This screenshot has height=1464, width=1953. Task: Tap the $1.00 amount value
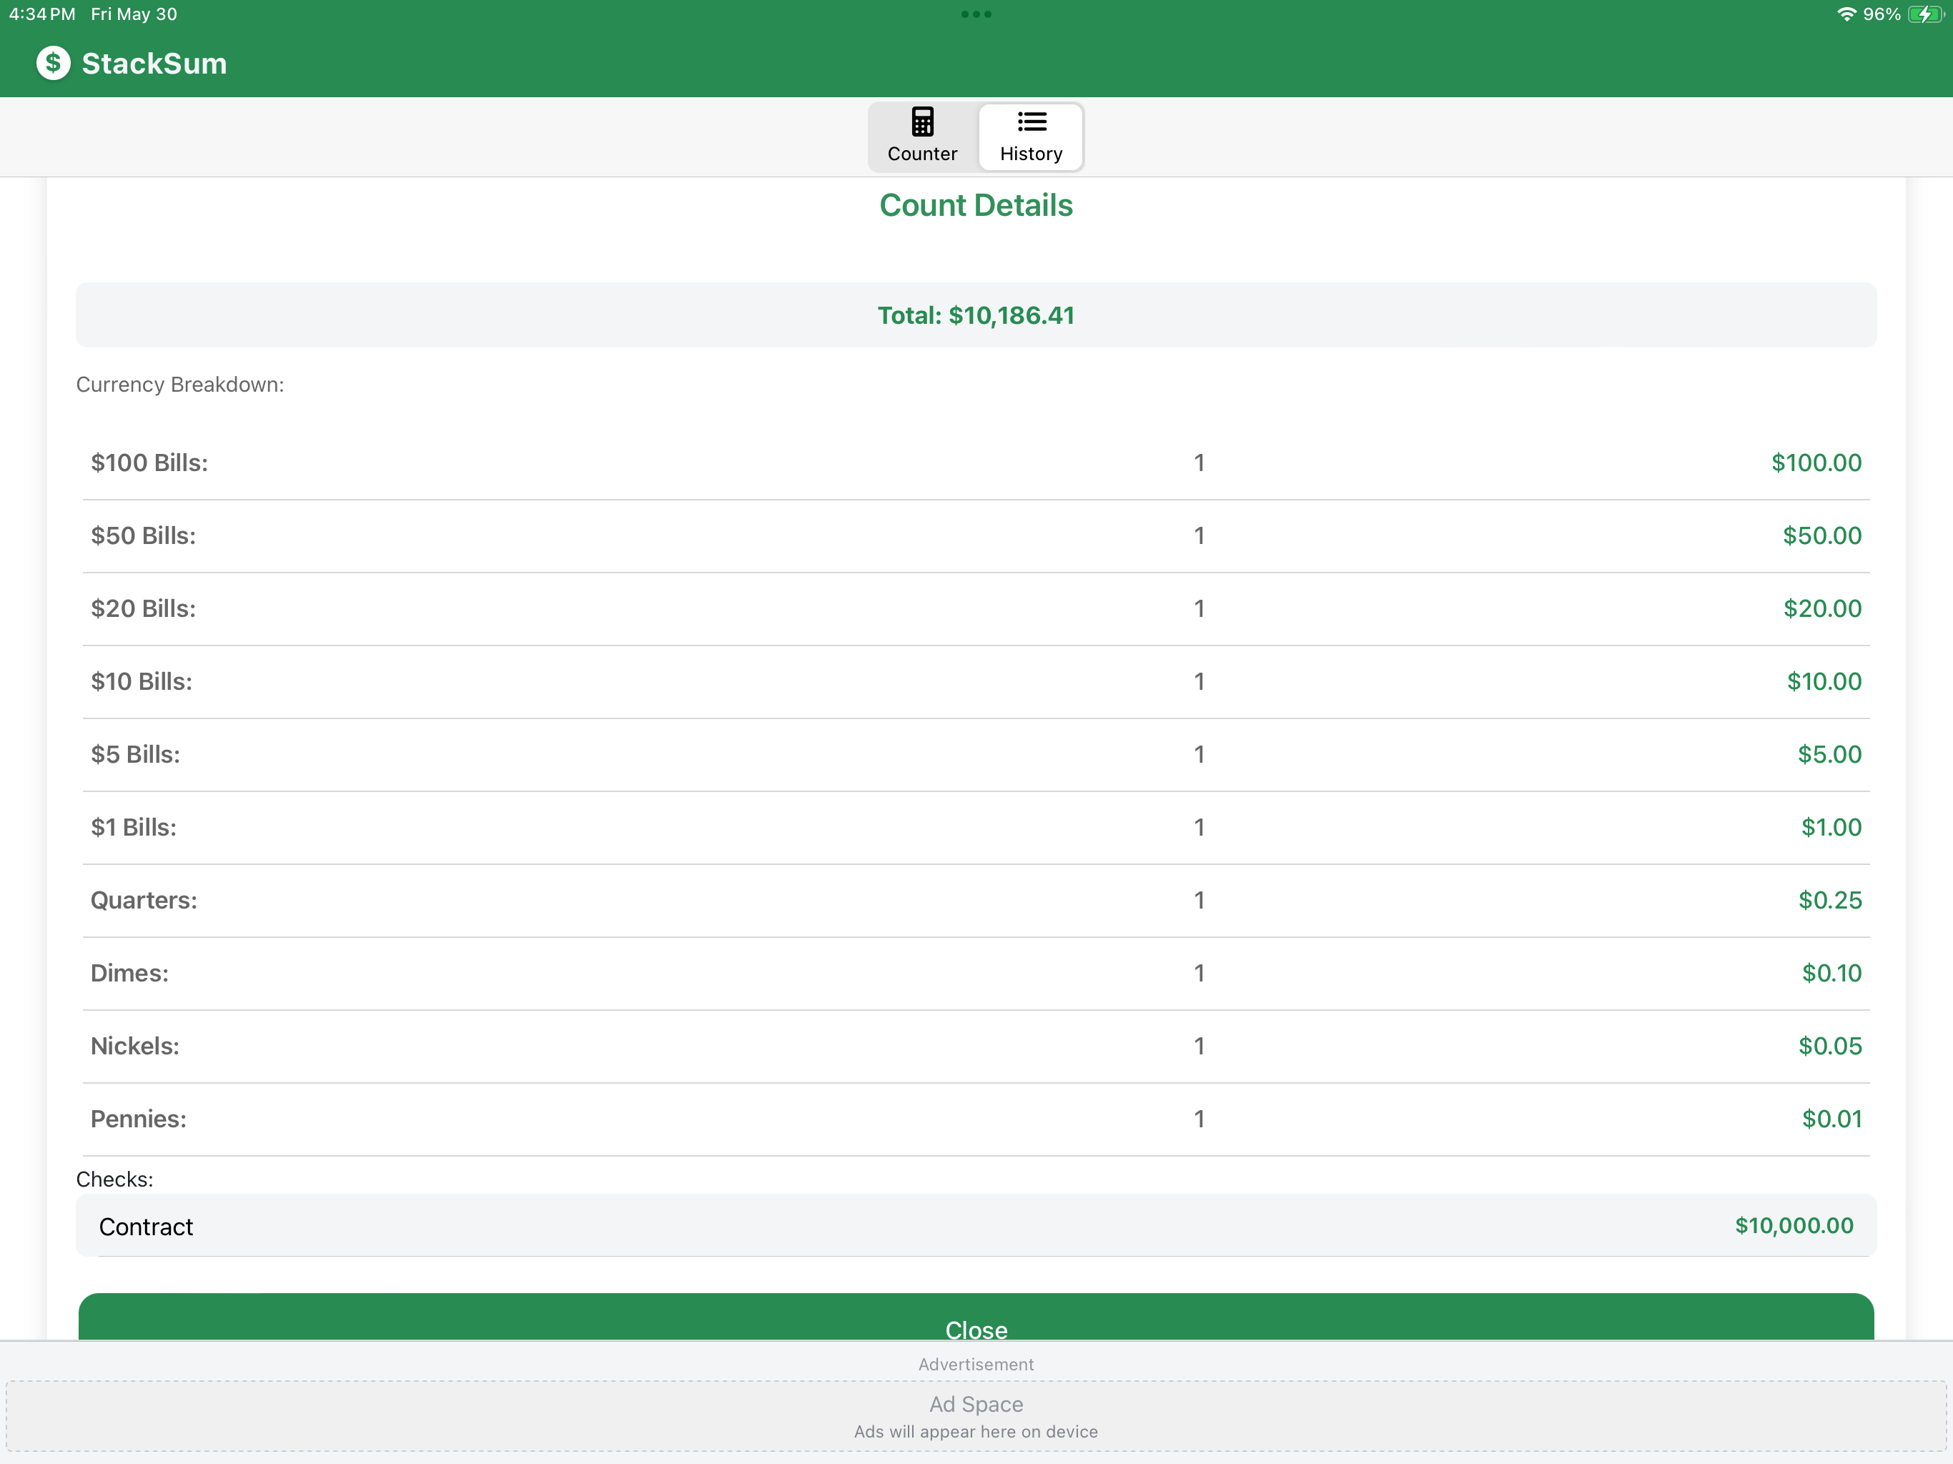tap(1831, 827)
